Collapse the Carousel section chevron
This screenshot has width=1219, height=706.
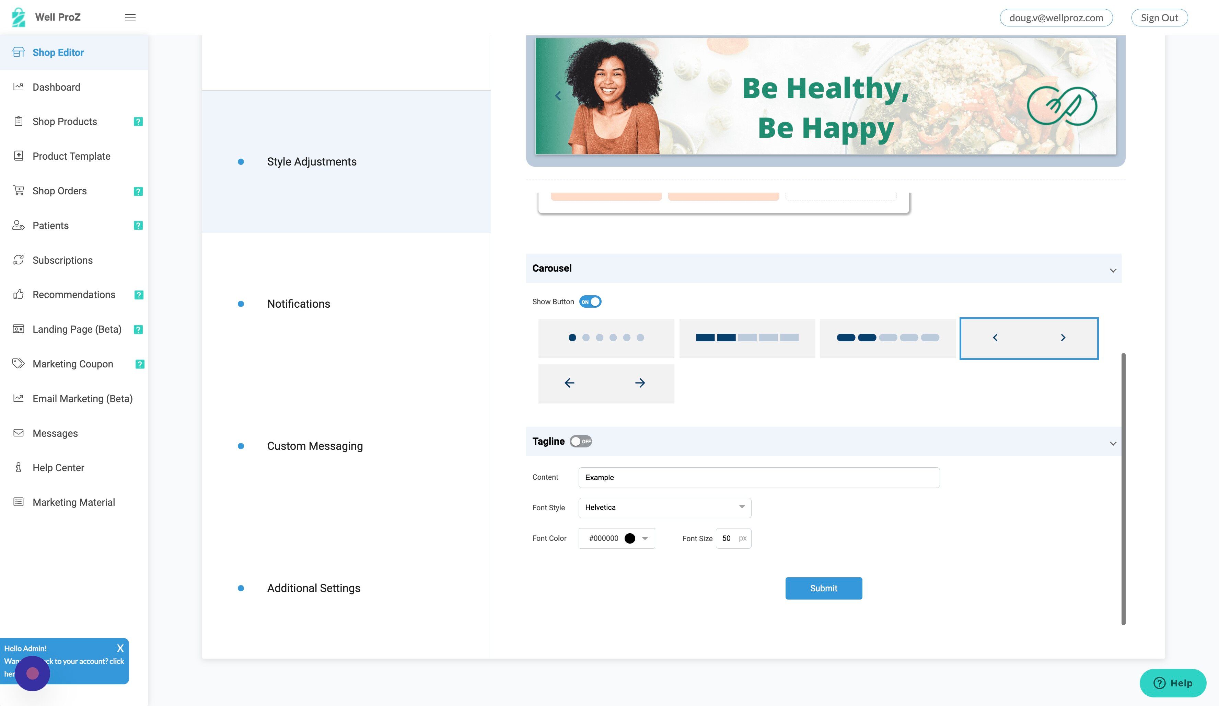(x=1113, y=270)
